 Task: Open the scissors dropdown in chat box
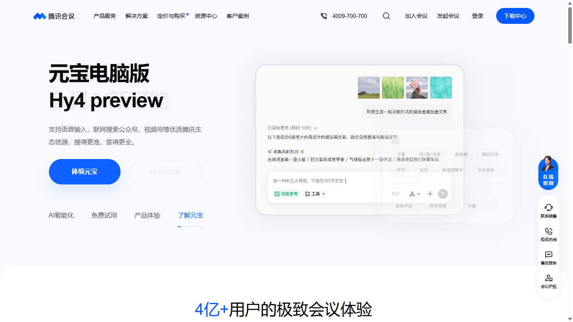[415, 194]
